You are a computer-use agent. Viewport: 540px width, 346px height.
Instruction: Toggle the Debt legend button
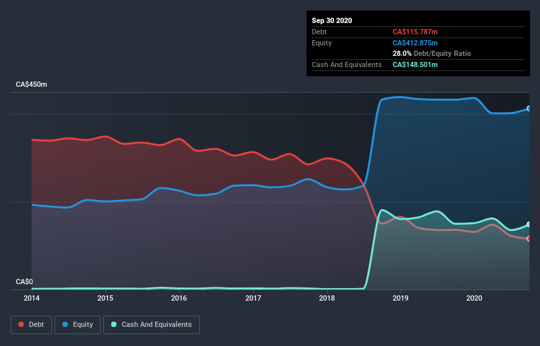31,325
